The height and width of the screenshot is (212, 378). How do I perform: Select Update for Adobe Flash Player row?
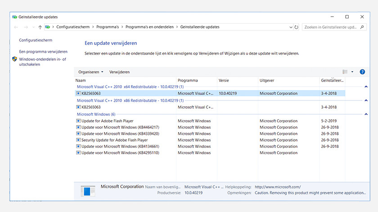pyautogui.click(x=210, y=121)
